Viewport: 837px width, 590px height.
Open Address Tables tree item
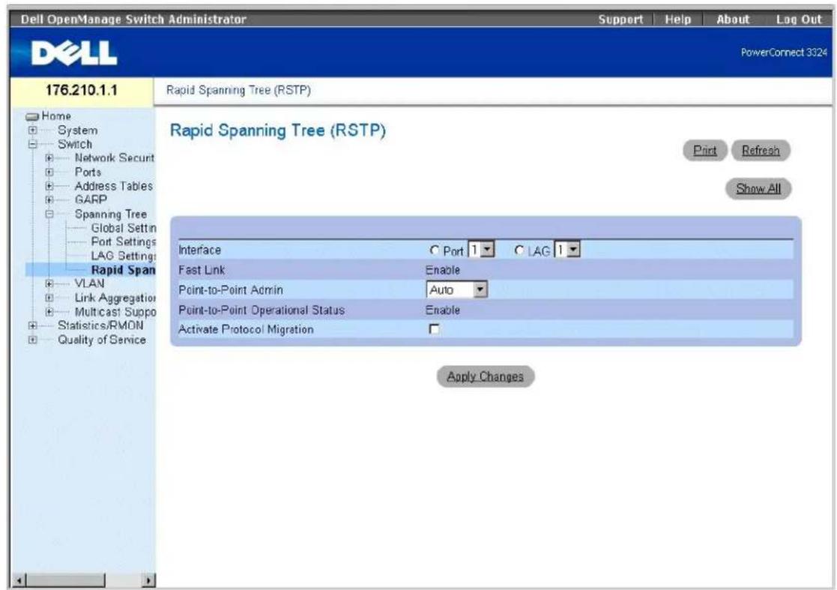click(113, 186)
